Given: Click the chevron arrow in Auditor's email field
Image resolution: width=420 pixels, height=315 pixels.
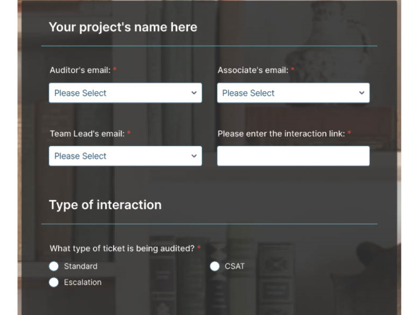Looking at the screenshot, I should 194,93.
